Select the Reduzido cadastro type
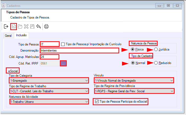 pos(156,63)
